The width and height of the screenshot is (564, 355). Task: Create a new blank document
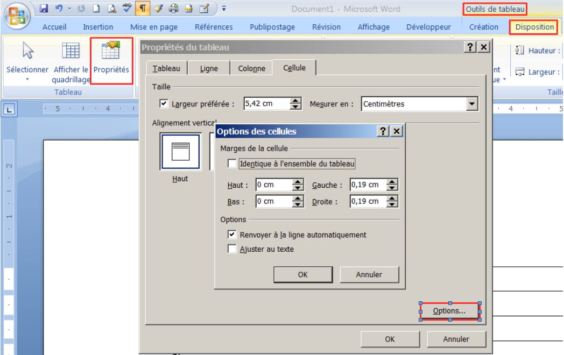click(x=96, y=8)
